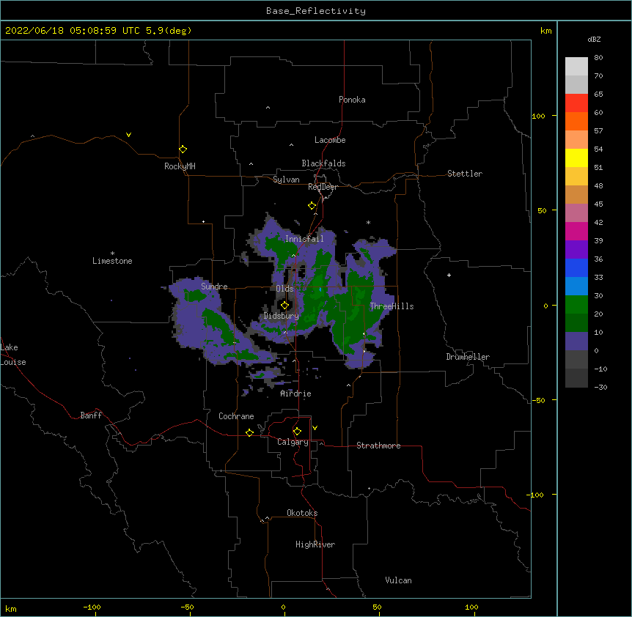Click the yellow diamond marker south of RedDeer

pos(312,206)
